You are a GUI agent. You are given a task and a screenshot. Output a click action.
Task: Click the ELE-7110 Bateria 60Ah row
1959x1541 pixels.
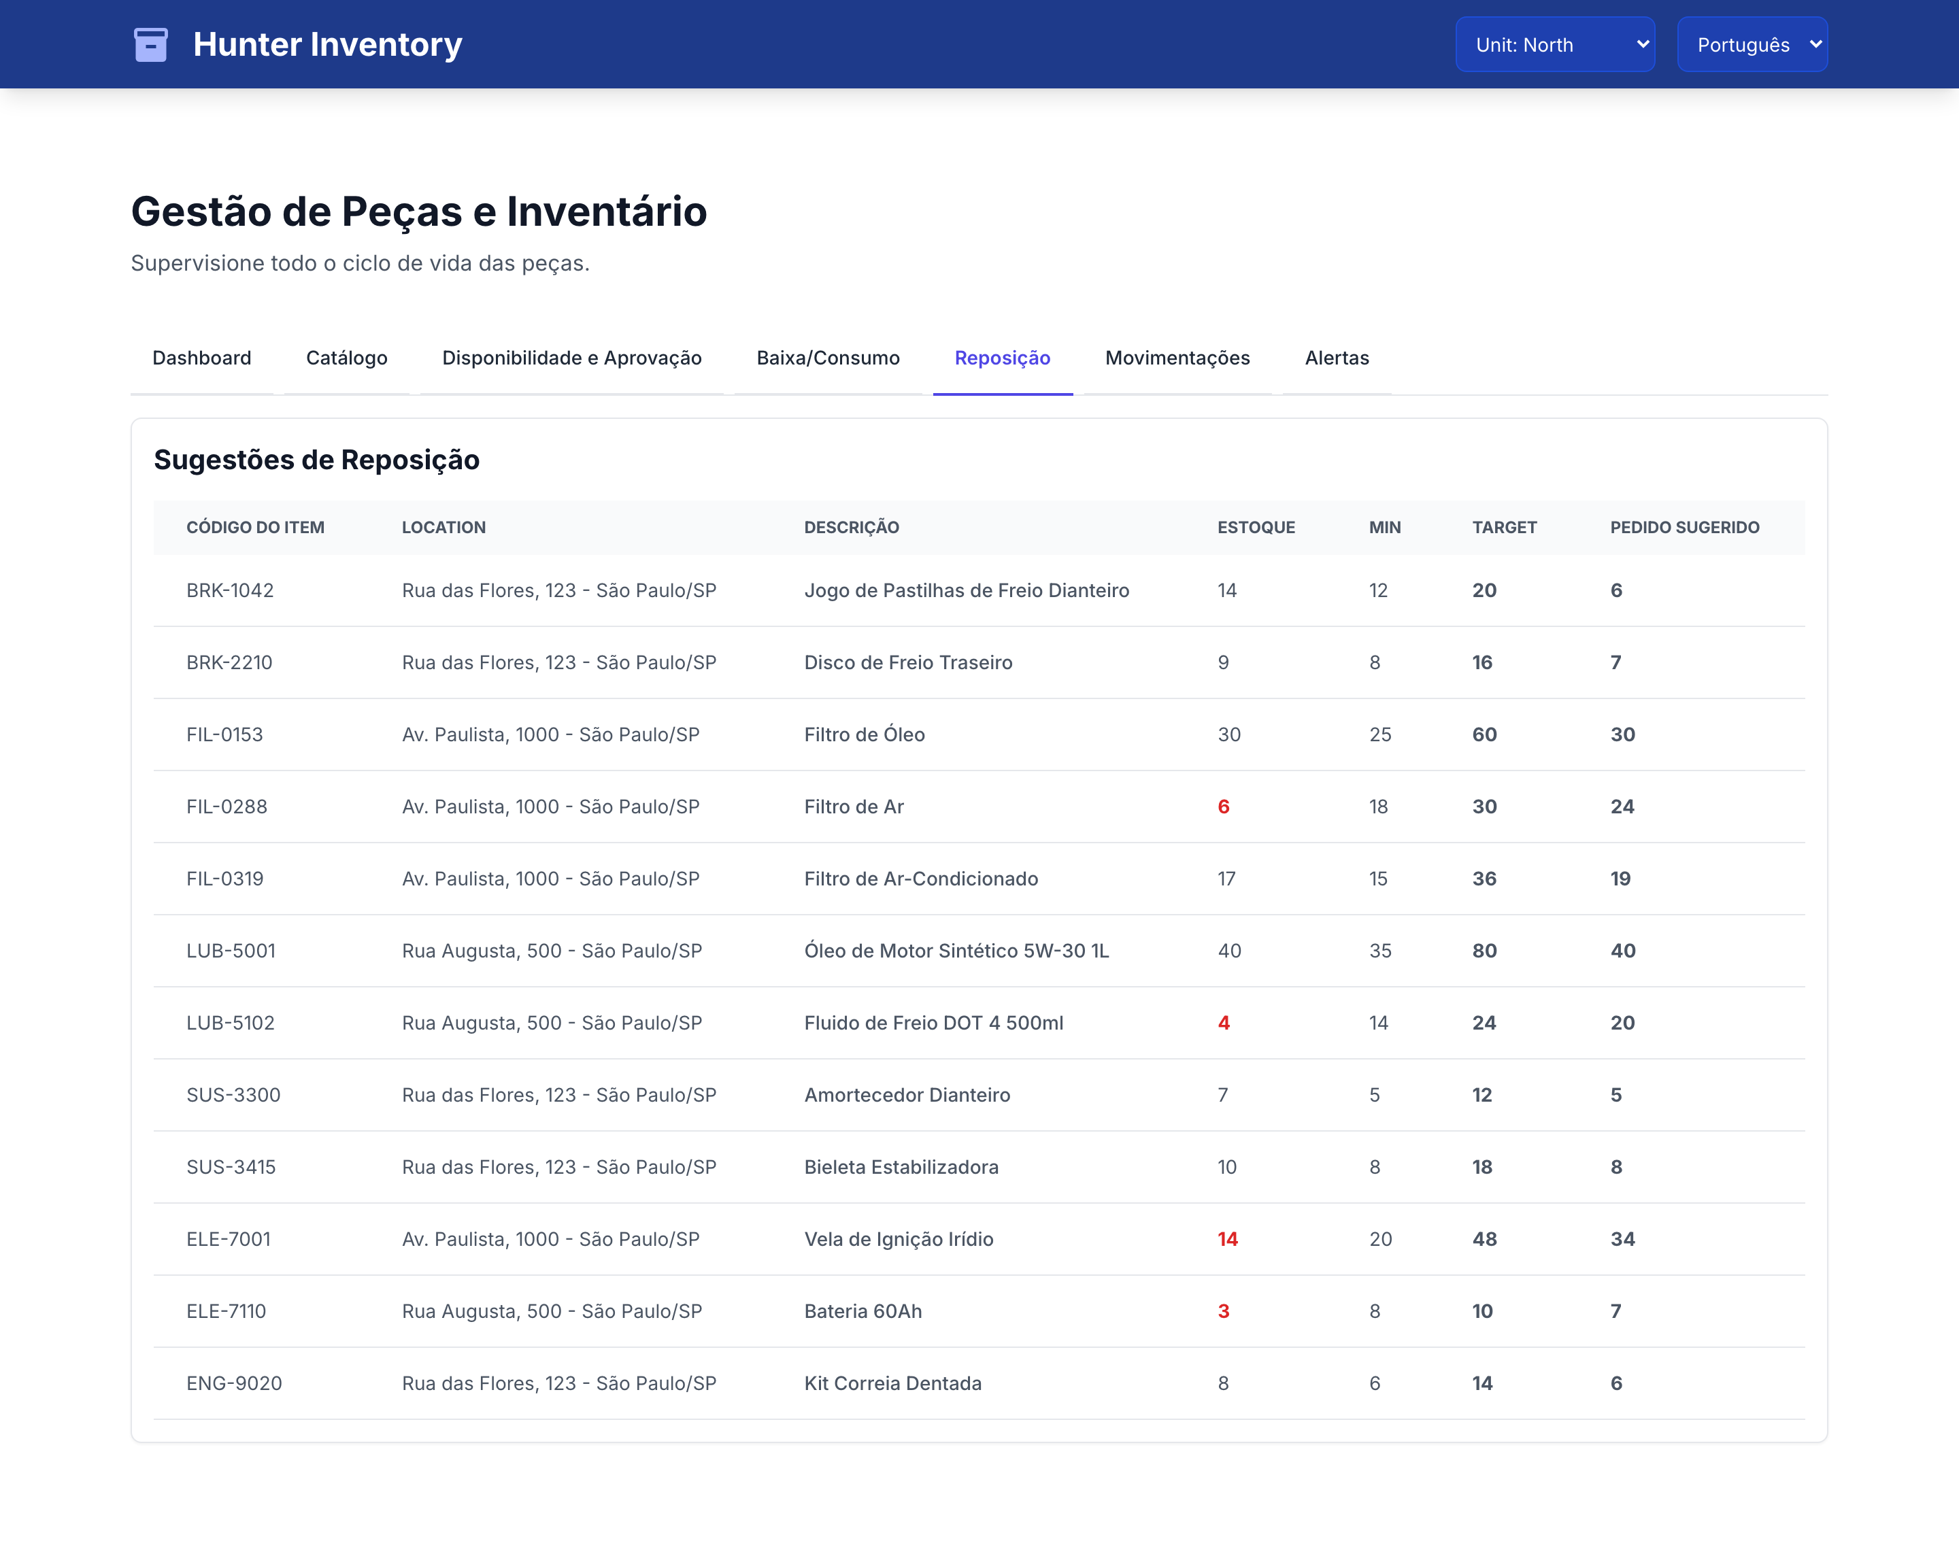tap(979, 1311)
